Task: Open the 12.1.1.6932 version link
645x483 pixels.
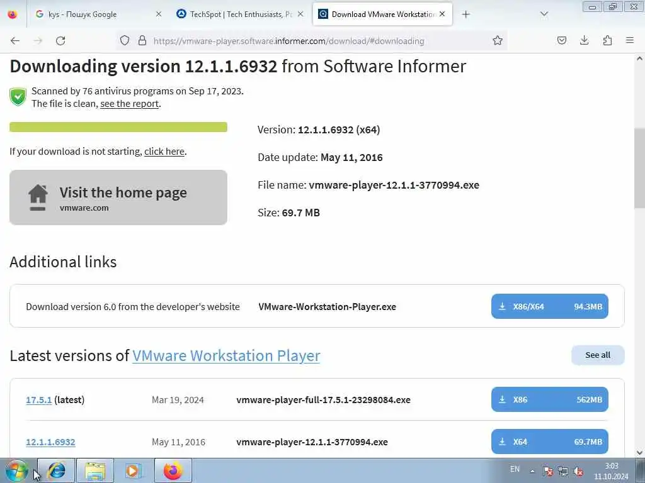Action: pyautogui.click(x=50, y=442)
